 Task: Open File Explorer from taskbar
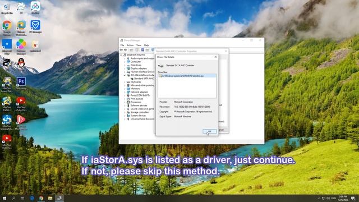point(50,198)
